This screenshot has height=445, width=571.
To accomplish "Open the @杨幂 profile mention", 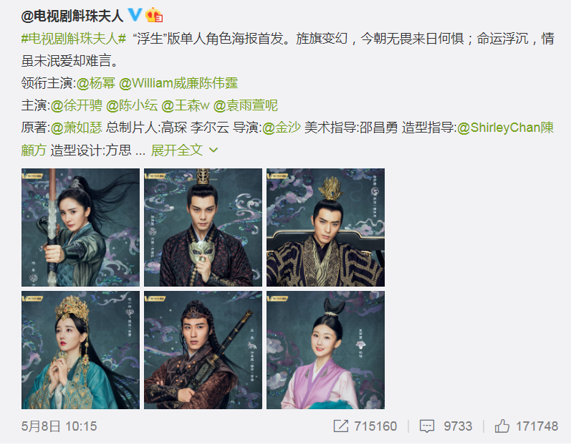I will click(96, 83).
